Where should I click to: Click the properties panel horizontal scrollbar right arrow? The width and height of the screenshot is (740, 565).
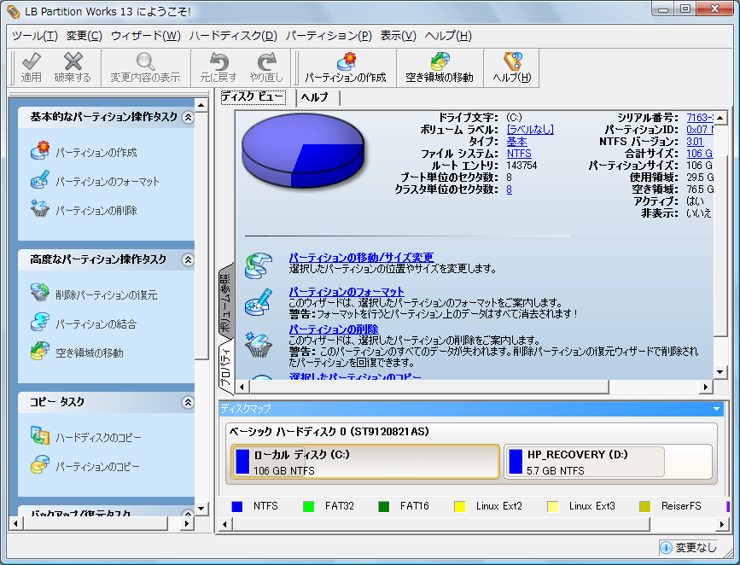[706, 387]
